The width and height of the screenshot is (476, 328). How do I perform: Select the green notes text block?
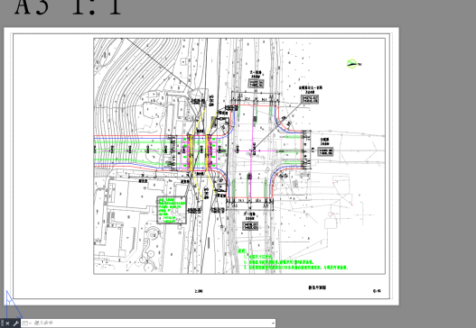[x=293, y=260]
